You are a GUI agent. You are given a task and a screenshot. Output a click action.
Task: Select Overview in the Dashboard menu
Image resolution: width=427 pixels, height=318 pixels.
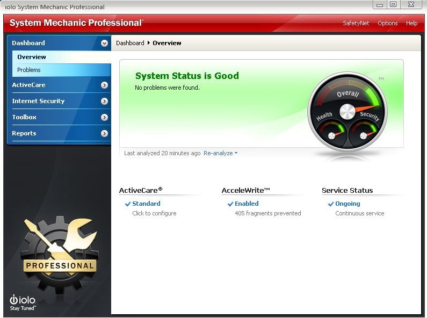coord(62,57)
